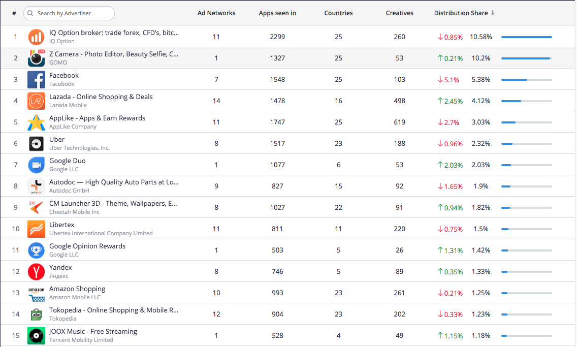Viewport: 577px width, 347px height.
Task: Open the Yandex title
Action: (x=61, y=268)
